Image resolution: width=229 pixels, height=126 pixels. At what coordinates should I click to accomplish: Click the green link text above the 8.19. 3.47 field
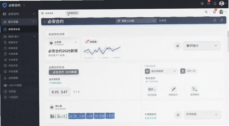coord(55,83)
